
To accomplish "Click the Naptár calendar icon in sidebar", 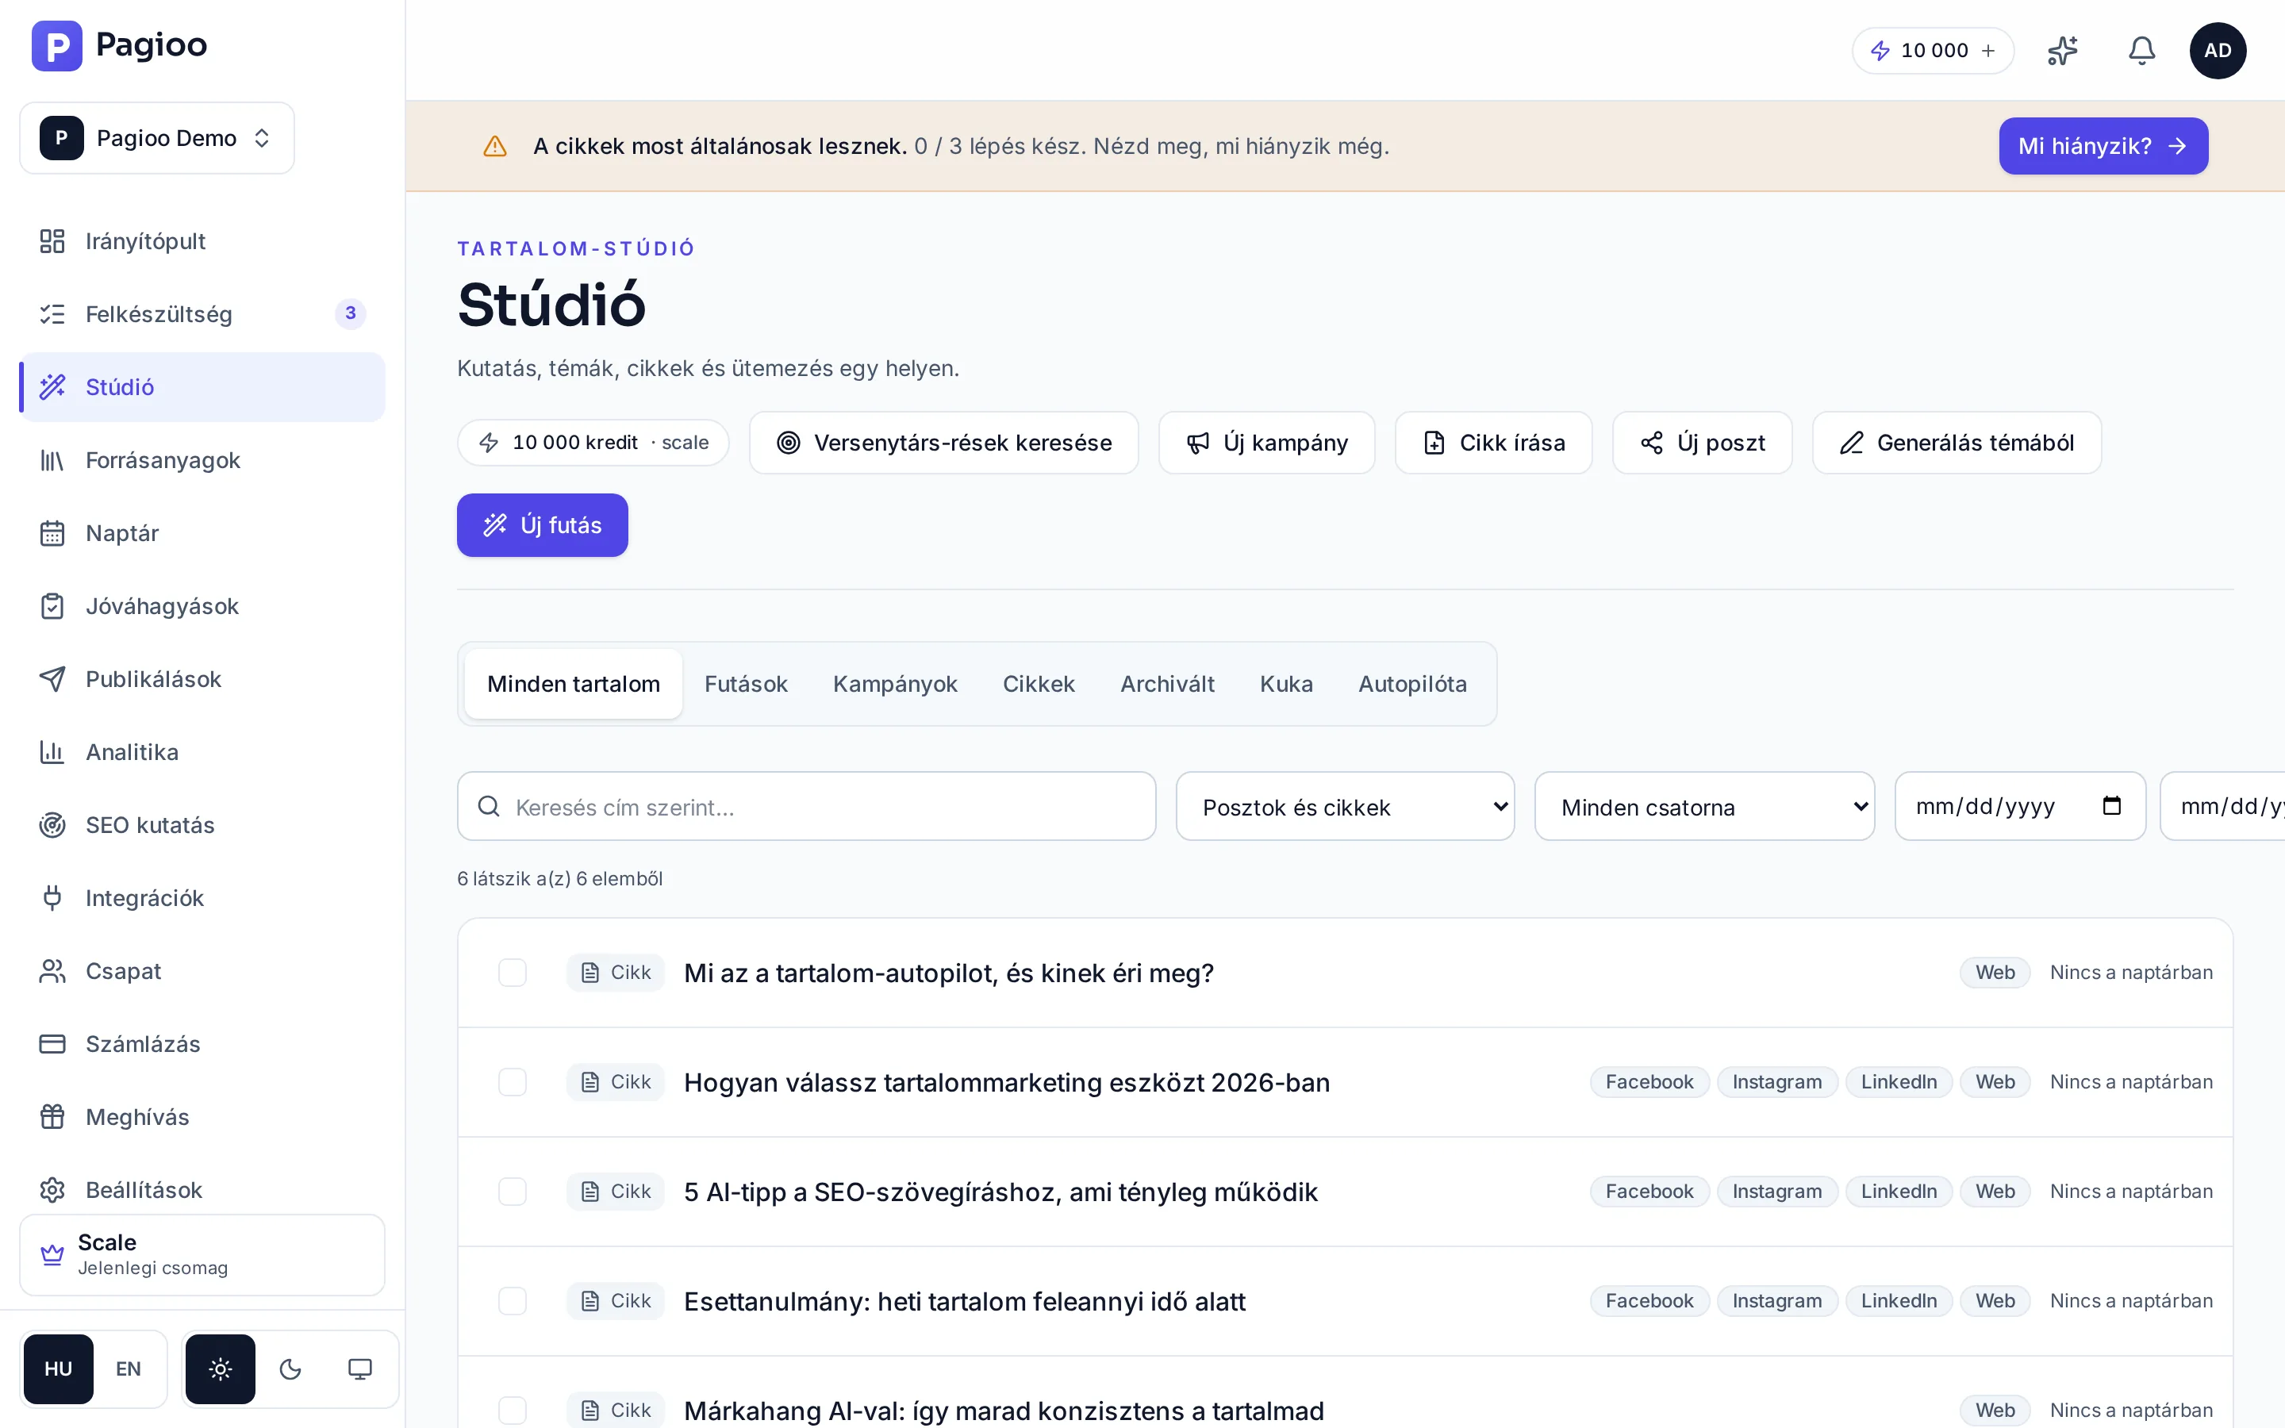I will click(x=52, y=532).
